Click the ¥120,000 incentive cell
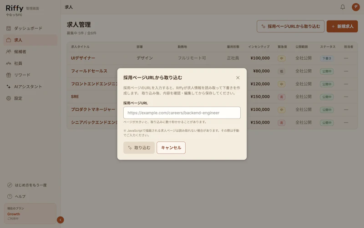 tap(260, 84)
